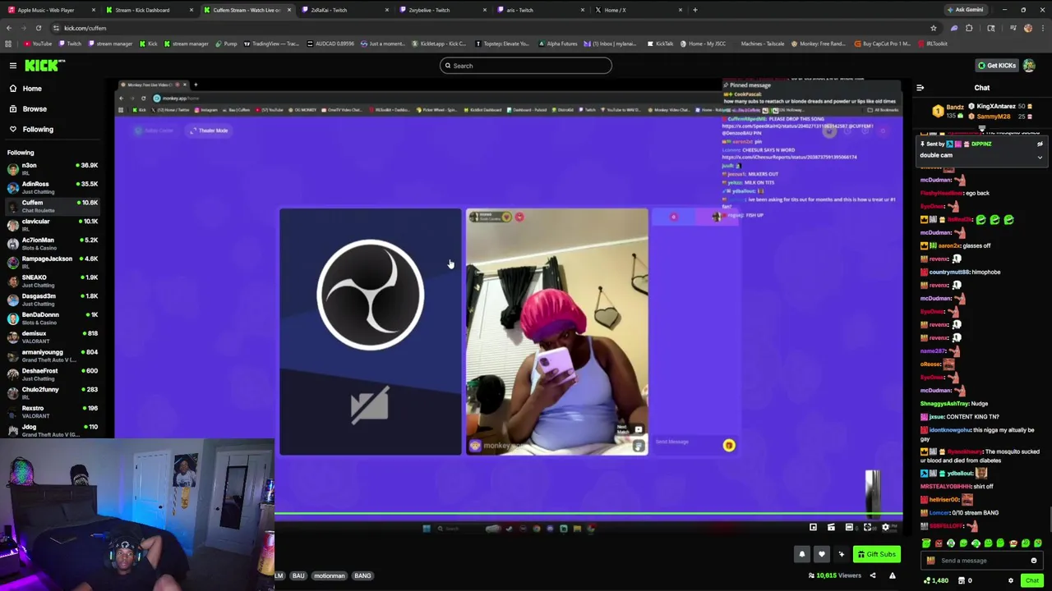Hide the pinned message from DIPPINZ
The width and height of the screenshot is (1052, 591).
(x=1040, y=144)
